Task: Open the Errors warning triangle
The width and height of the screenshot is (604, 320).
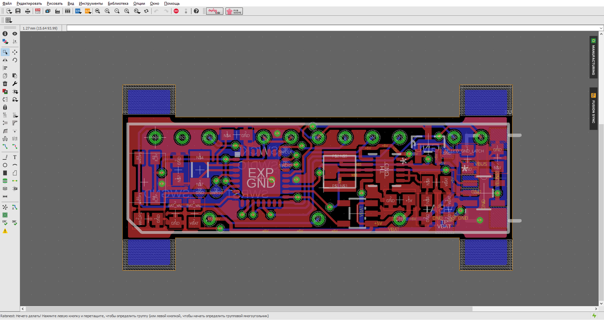Action: (5, 231)
